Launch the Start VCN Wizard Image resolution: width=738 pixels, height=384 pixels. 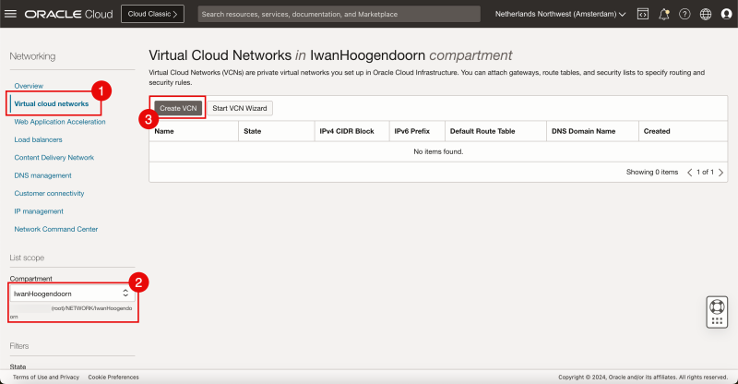coord(240,108)
